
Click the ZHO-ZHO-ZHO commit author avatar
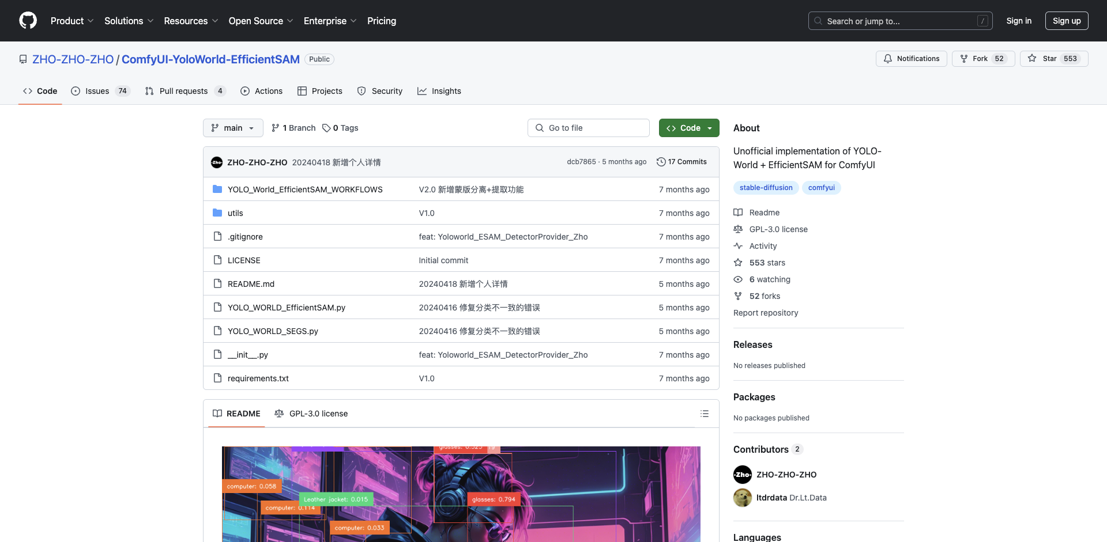coord(217,162)
